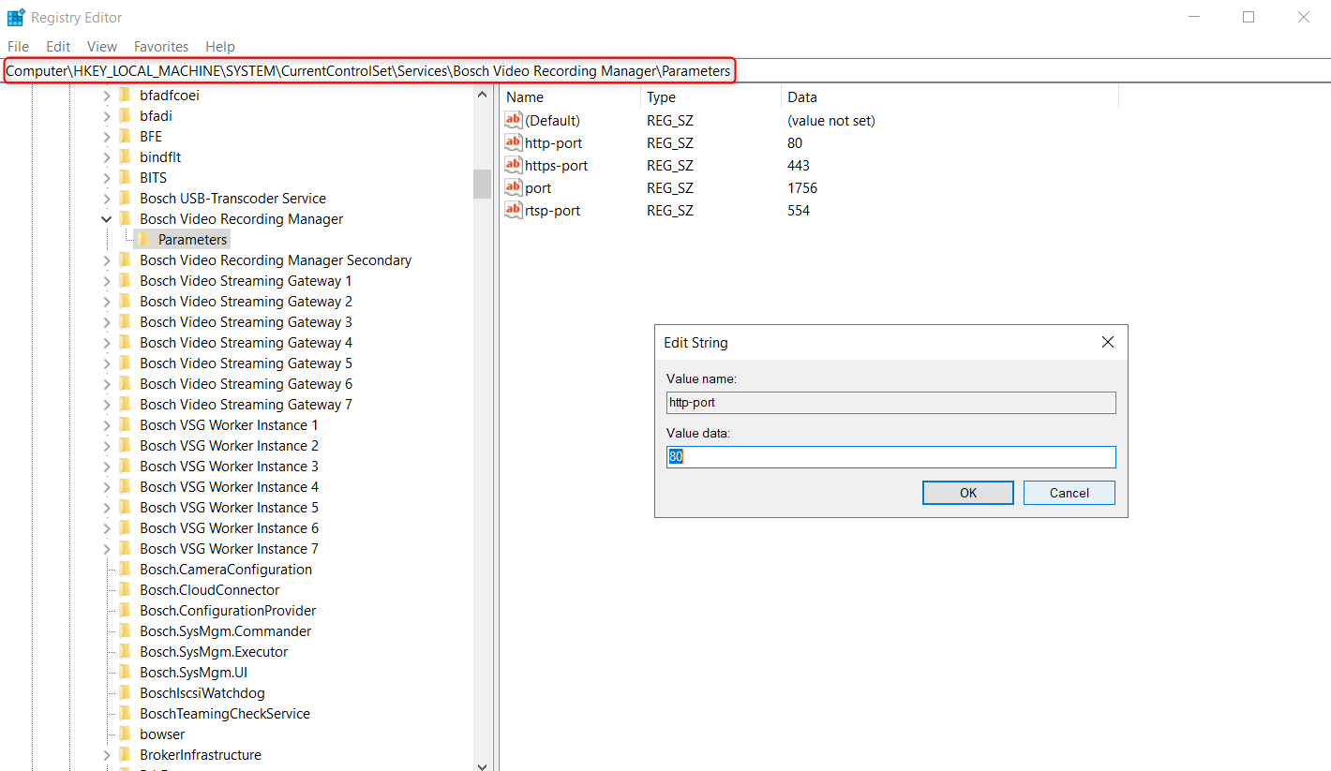The width and height of the screenshot is (1331, 771).
Task: Click the 1756 data value for port
Action: point(802,187)
